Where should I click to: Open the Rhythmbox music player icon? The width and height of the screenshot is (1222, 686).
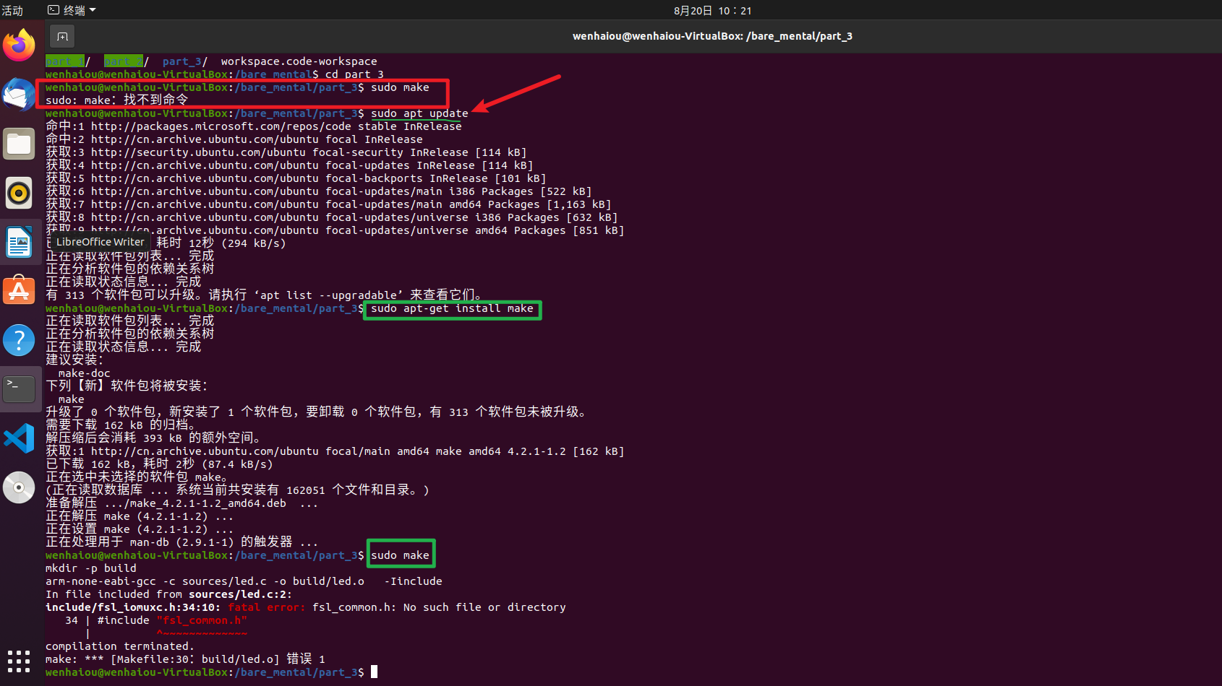tap(20, 193)
